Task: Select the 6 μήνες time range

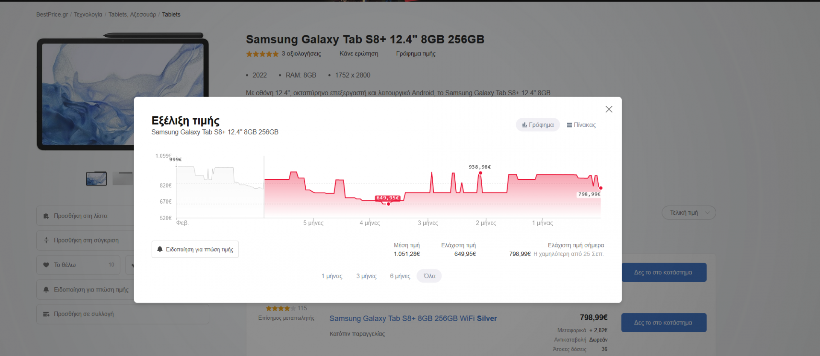Action: pos(400,276)
